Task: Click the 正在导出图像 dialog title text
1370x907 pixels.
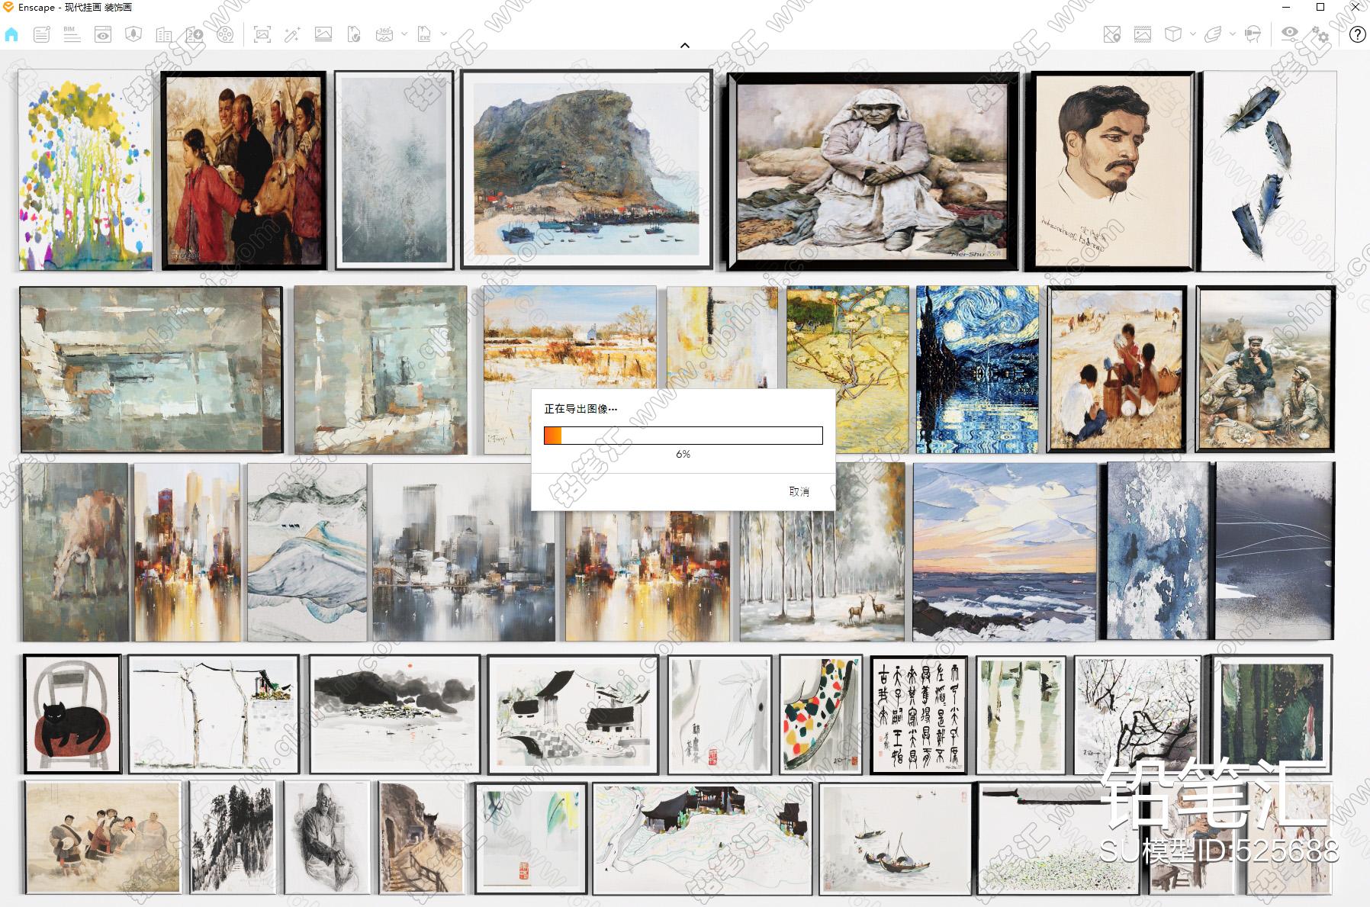Action: (x=580, y=409)
